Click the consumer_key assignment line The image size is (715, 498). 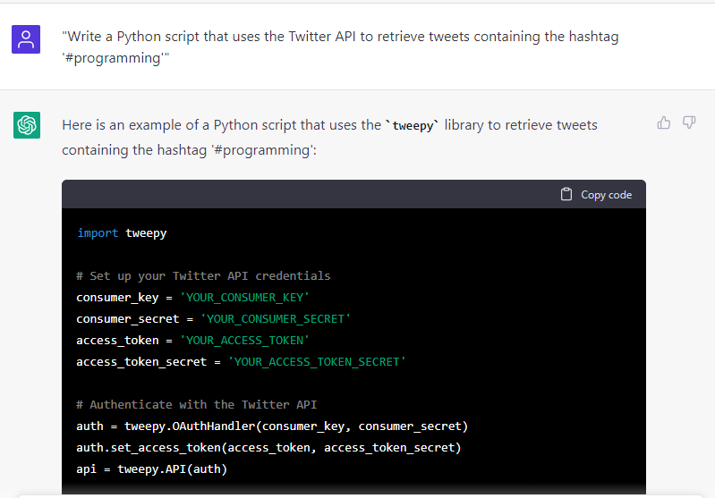pyautogui.click(x=193, y=298)
